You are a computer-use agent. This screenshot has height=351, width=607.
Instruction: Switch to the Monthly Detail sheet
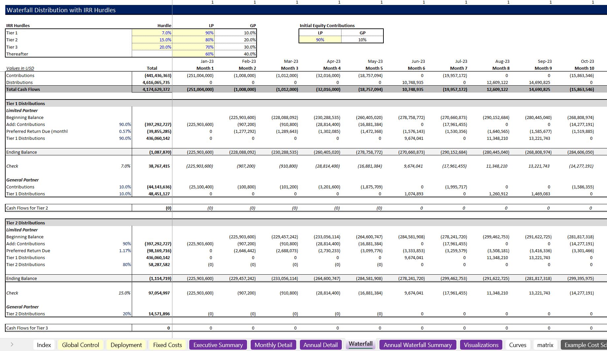[273, 345]
